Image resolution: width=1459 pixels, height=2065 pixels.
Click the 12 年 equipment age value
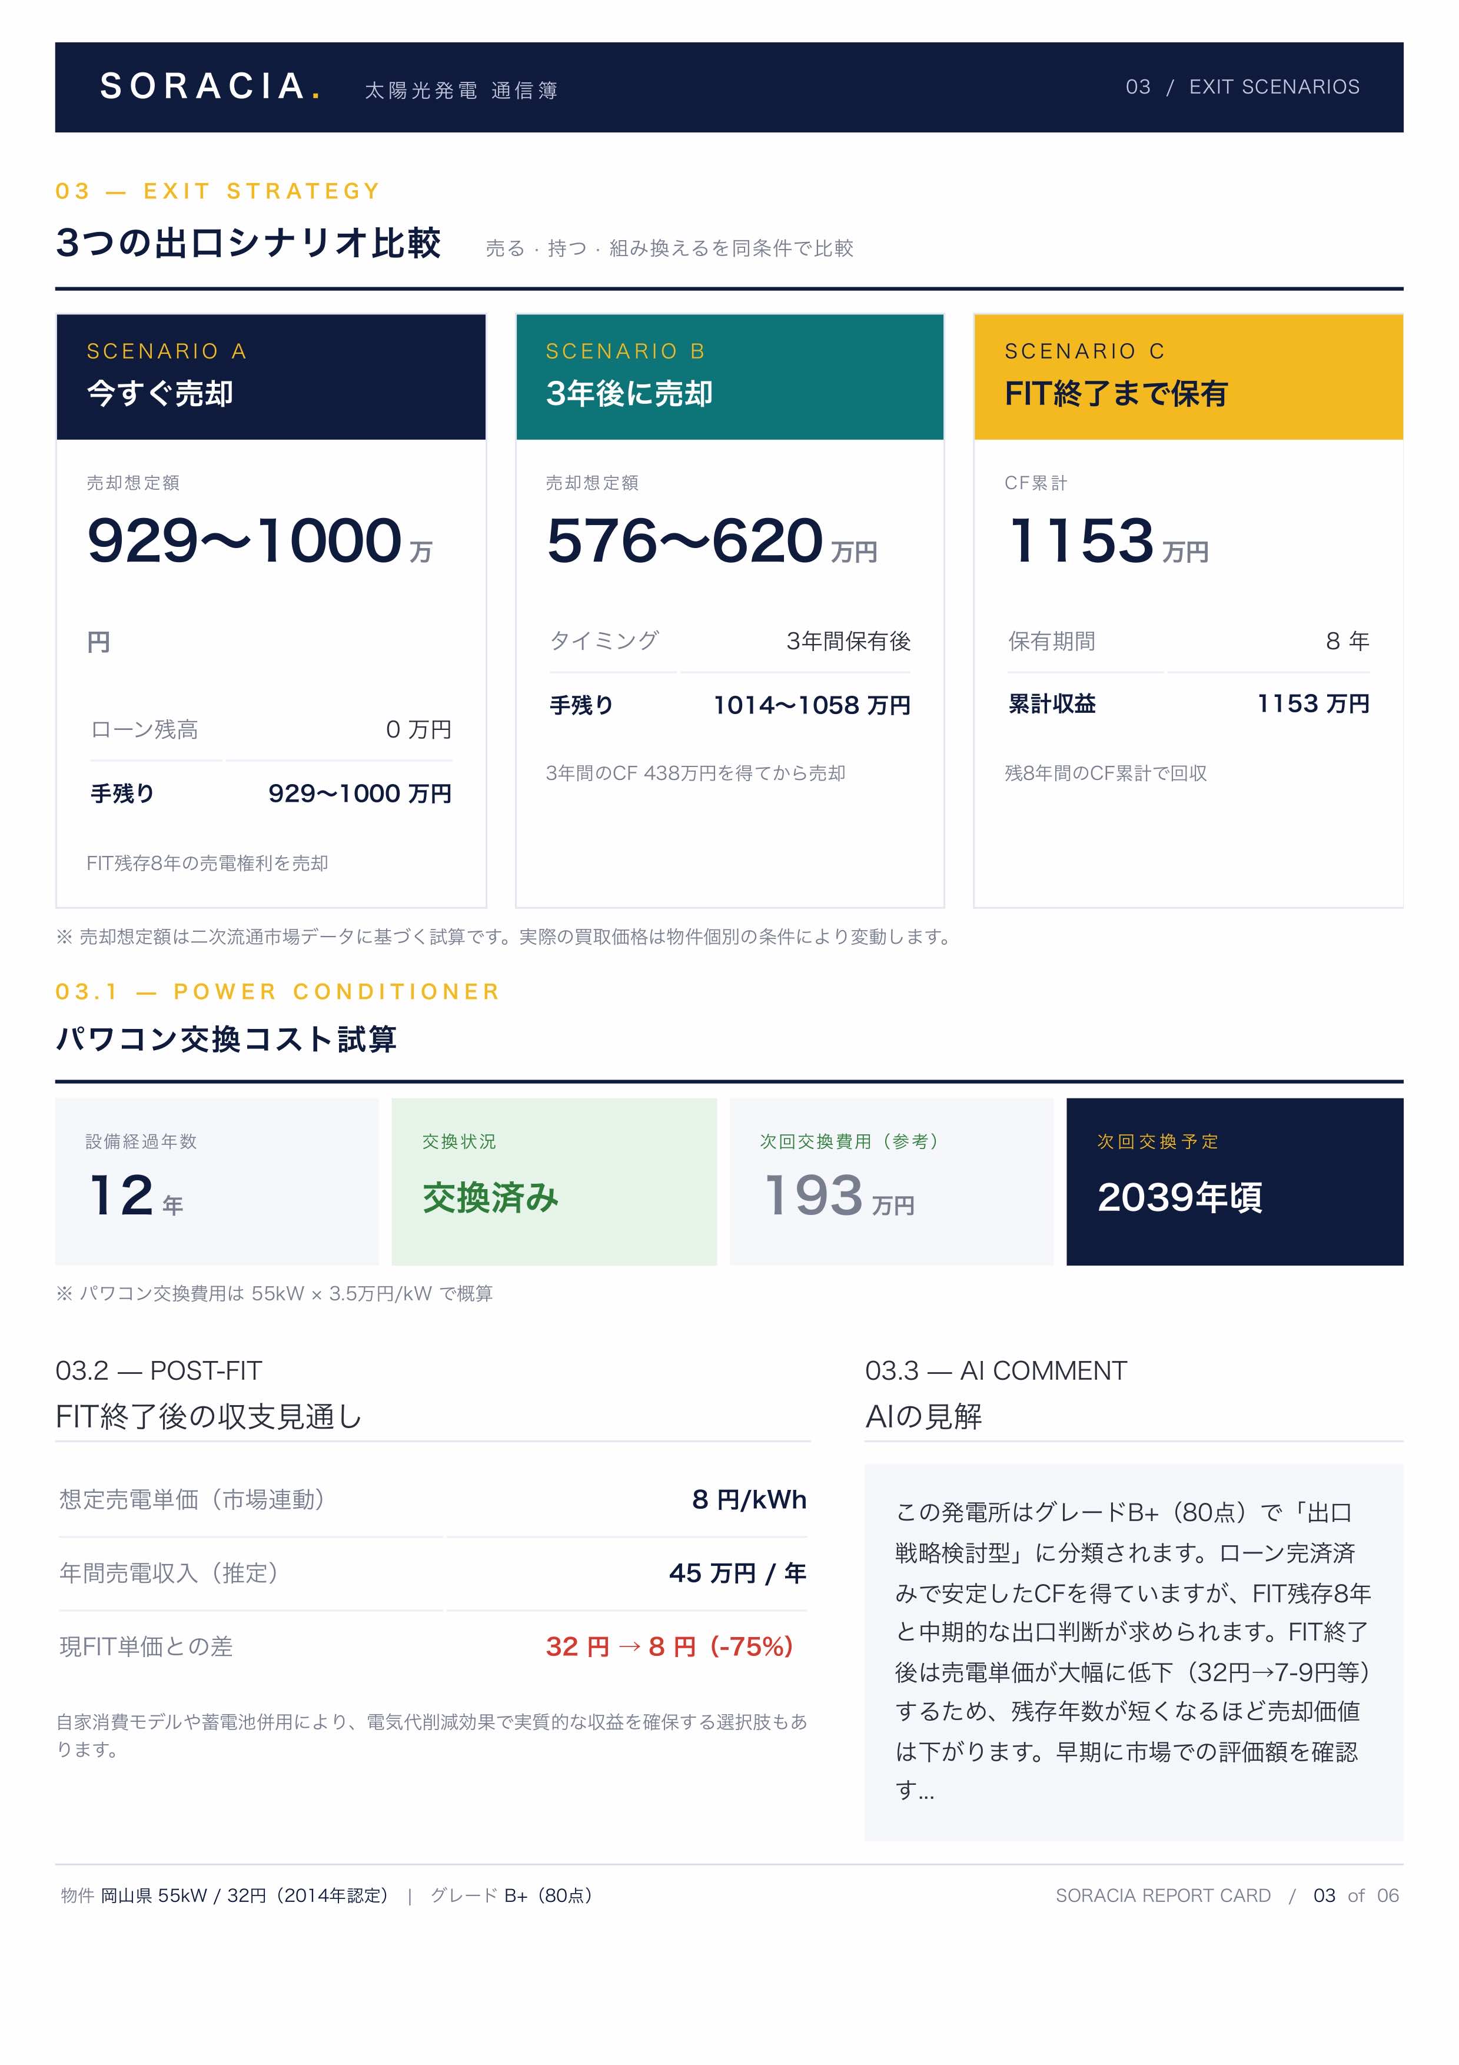coord(137,1196)
